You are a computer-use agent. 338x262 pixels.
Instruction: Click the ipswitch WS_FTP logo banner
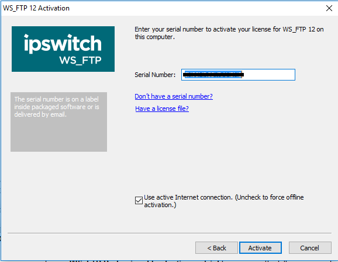click(63, 49)
